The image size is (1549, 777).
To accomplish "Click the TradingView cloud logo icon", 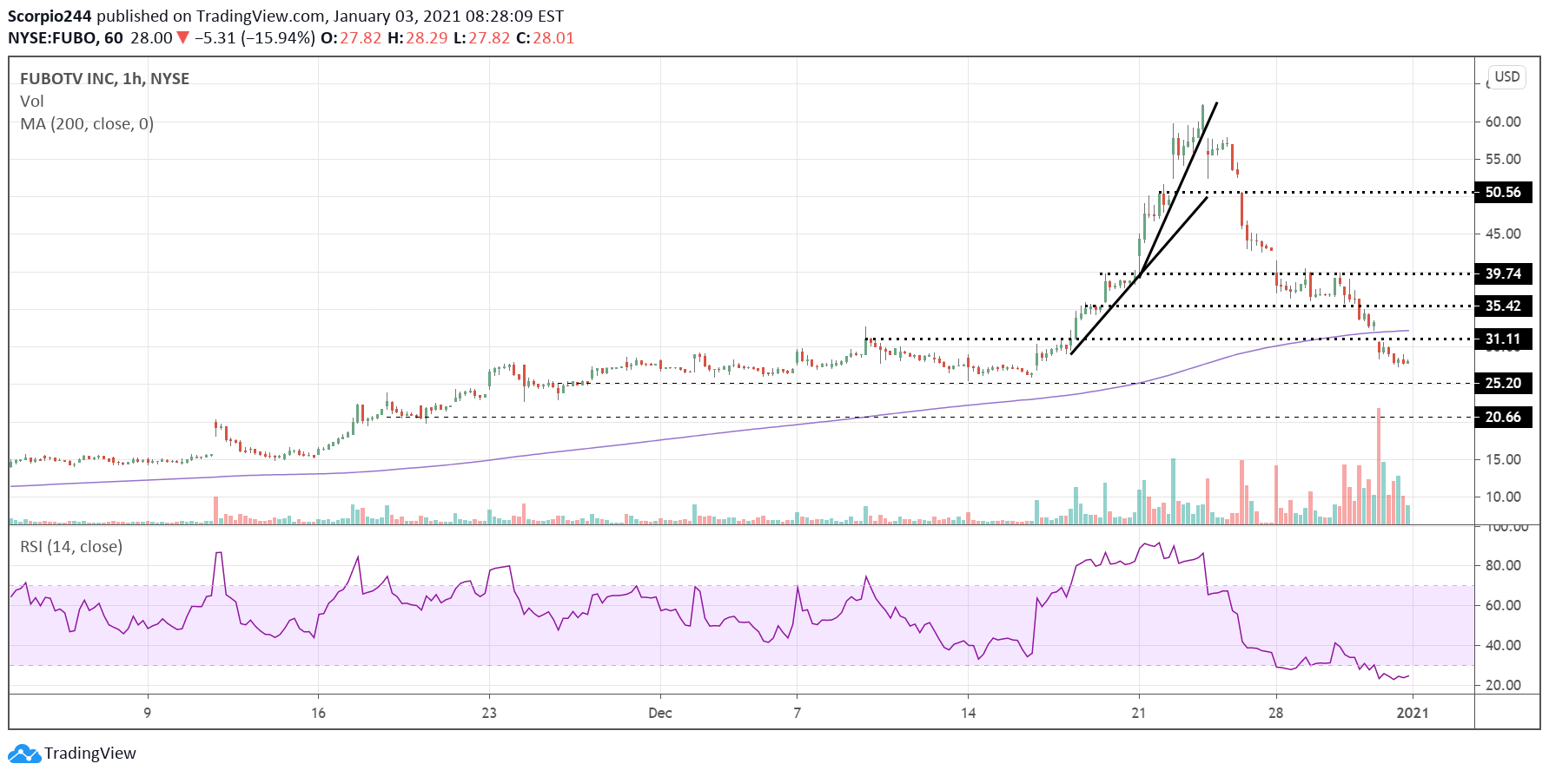I will pyautogui.click(x=23, y=754).
